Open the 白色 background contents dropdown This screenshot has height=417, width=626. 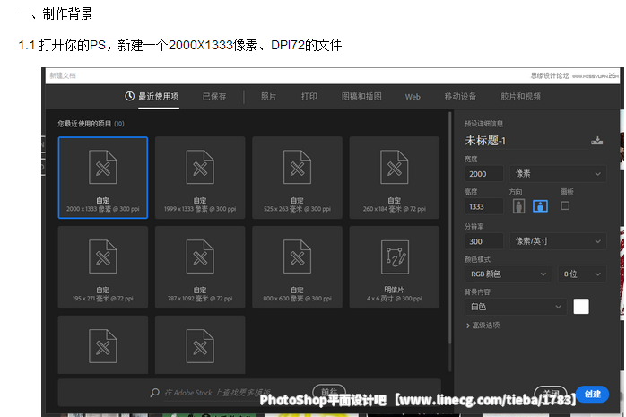pyautogui.click(x=516, y=307)
